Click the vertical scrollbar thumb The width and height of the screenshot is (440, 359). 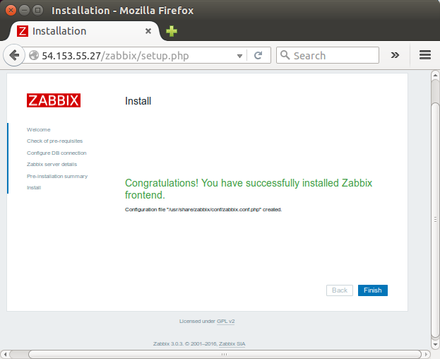click(435, 220)
